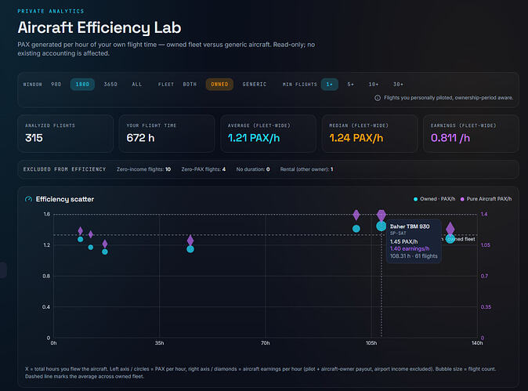Click the 1.40 earnings/h tooltip value
This screenshot has height=391, width=528.
click(x=410, y=249)
